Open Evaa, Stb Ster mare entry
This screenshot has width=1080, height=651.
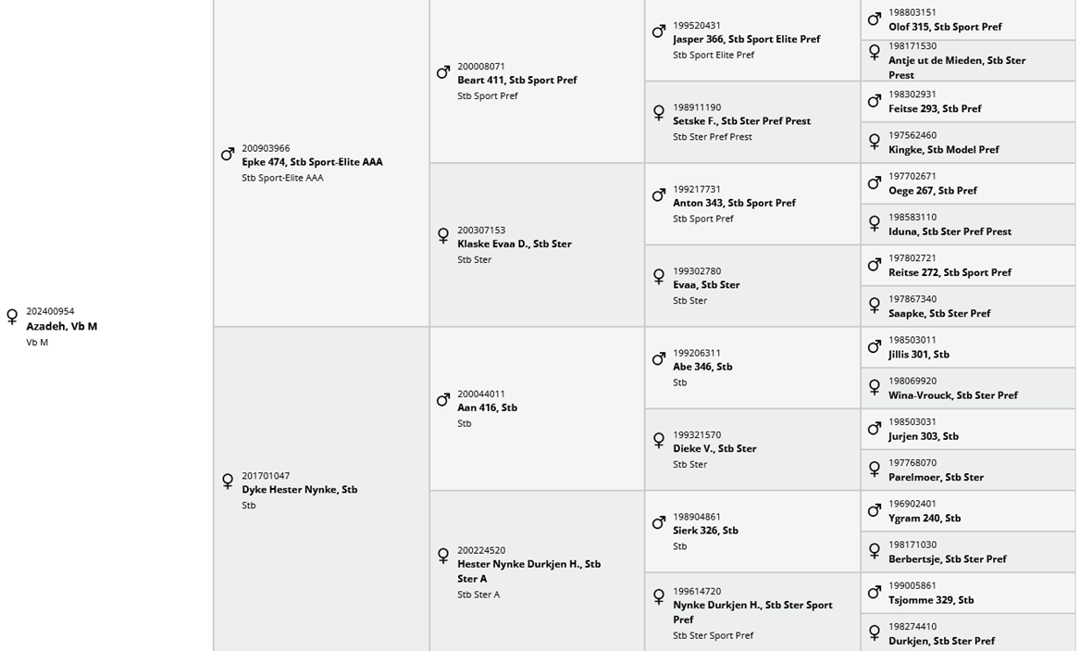[x=706, y=285]
